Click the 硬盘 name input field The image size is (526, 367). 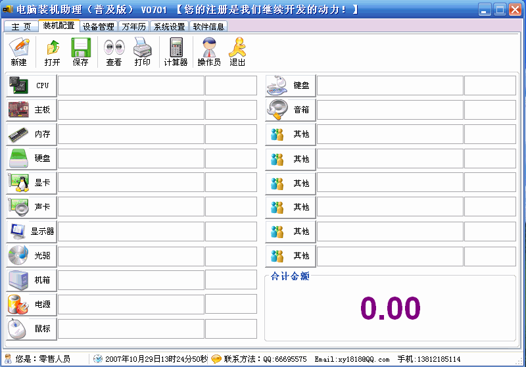pyautogui.click(x=131, y=159)
